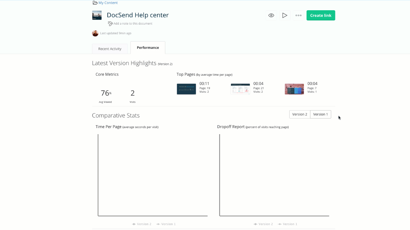
Task: Click the folder icon beside My Content
Action: point(95,3)
